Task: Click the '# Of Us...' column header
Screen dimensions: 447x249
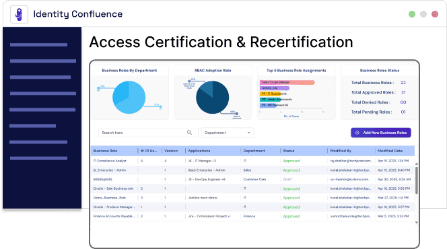Action: coord(149,151)
